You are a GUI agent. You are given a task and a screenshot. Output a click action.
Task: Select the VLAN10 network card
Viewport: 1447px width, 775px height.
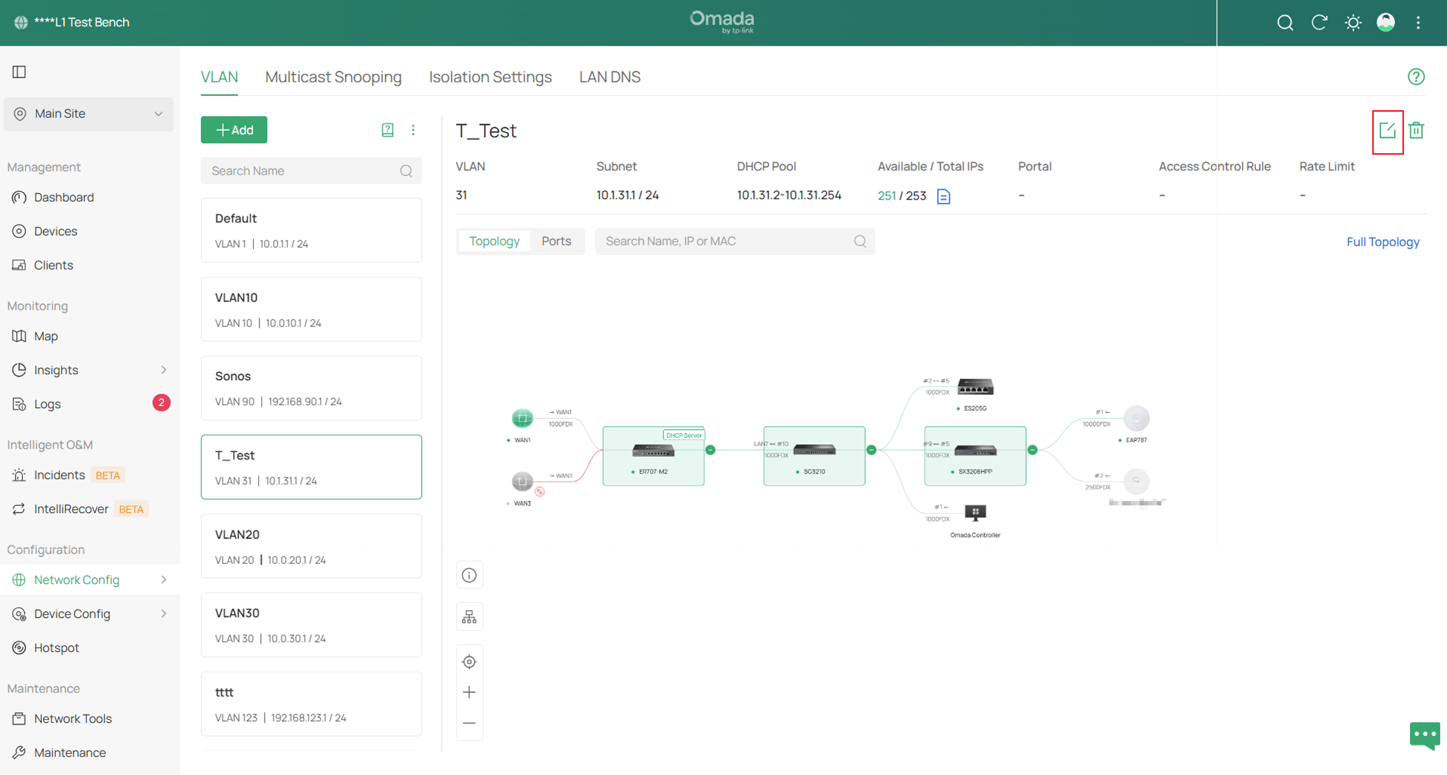tap(311, 309)
